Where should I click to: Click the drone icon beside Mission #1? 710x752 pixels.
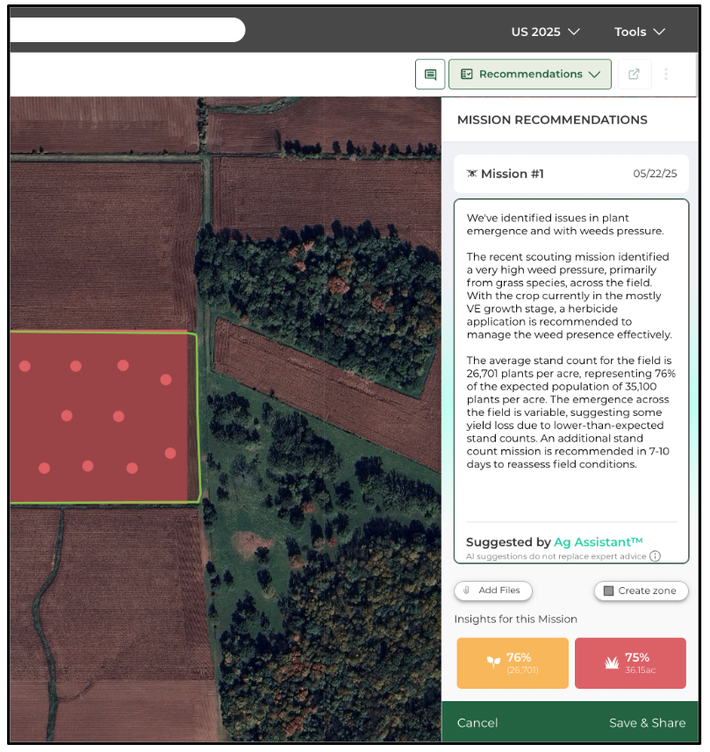[472, 174]
